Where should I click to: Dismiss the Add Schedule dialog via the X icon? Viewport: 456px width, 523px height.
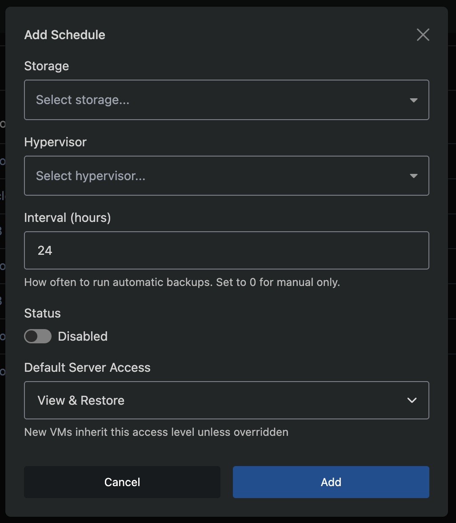click(x=423, y=35)
